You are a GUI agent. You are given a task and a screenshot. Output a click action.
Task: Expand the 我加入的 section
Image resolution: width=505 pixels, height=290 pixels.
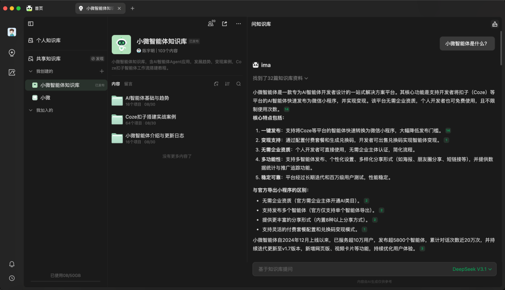31,110
